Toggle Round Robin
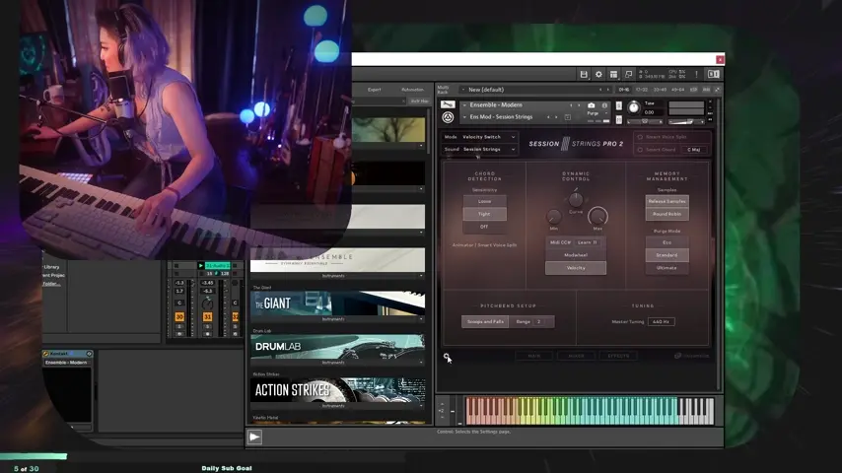Viewport: 842px width, 473px height. tap(667, 214)
